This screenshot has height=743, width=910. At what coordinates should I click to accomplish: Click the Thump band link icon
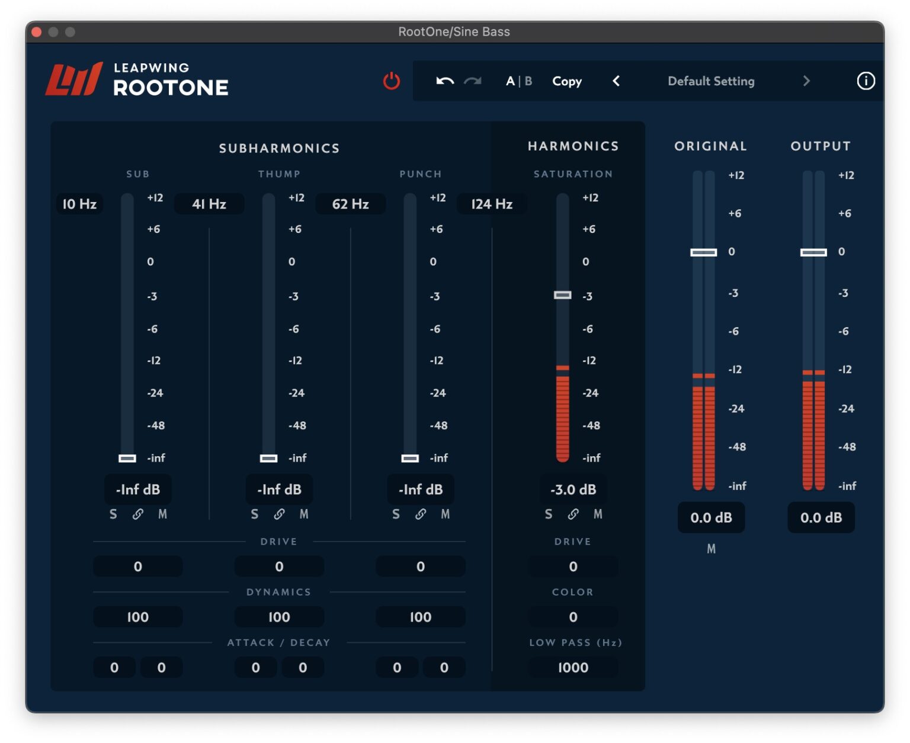tap(279, 514)
